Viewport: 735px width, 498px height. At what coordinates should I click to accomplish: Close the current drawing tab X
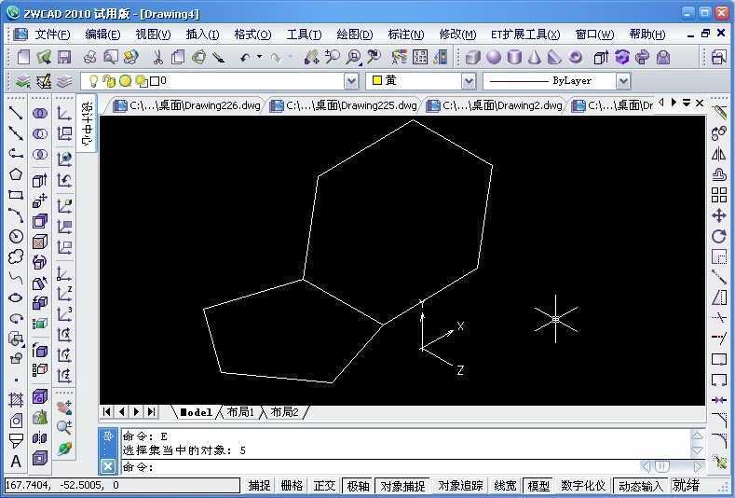coord(700,103)
